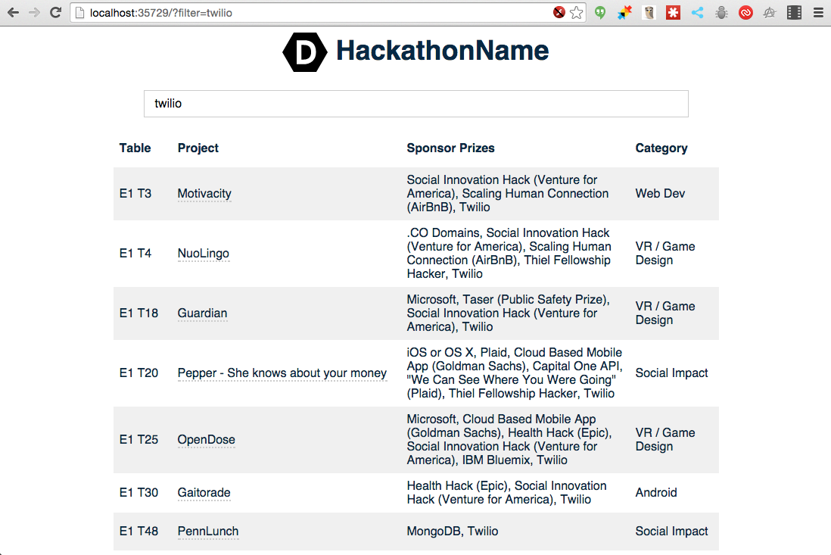This screenshot has width=831, height=555.
Task: Click the colorful arrows extension icon
Action: click(624, 13)
